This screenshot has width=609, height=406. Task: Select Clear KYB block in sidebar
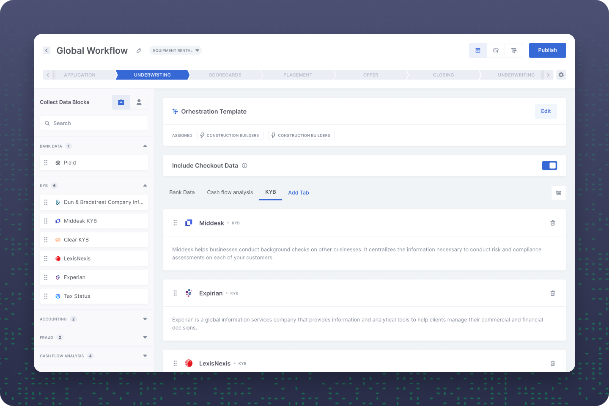(x=94, y=240)
